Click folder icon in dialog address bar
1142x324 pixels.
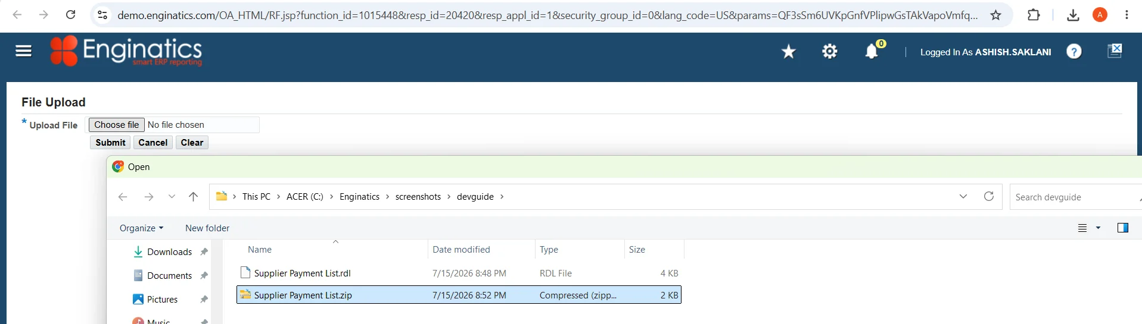coord(222,196)
